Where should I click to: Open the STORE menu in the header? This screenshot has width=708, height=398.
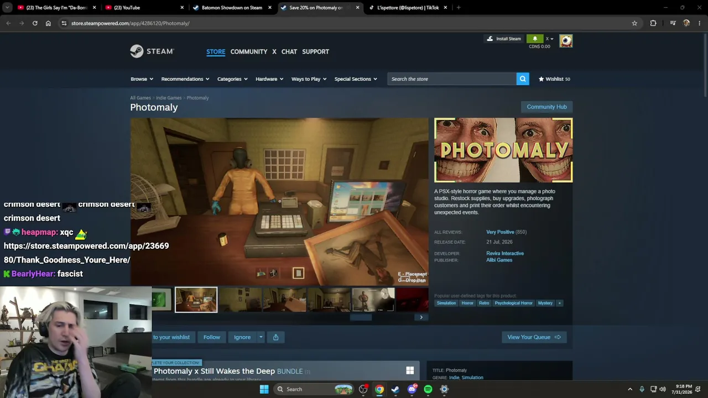click(x=216, y=51)
